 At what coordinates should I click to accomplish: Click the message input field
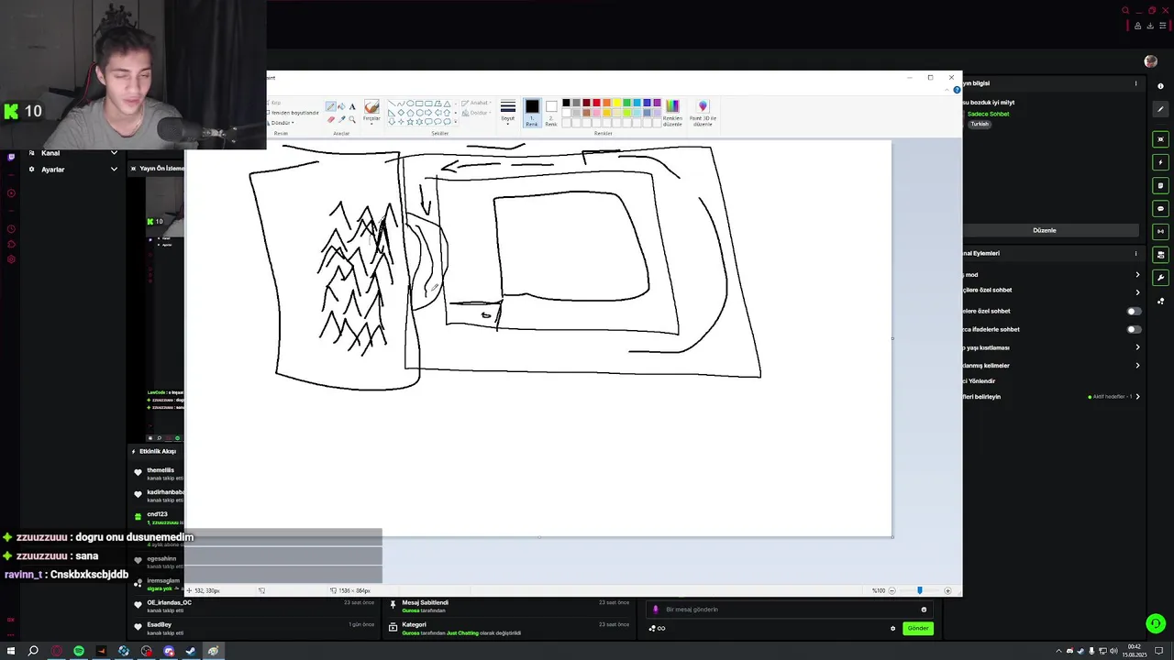tap(789, 610)
